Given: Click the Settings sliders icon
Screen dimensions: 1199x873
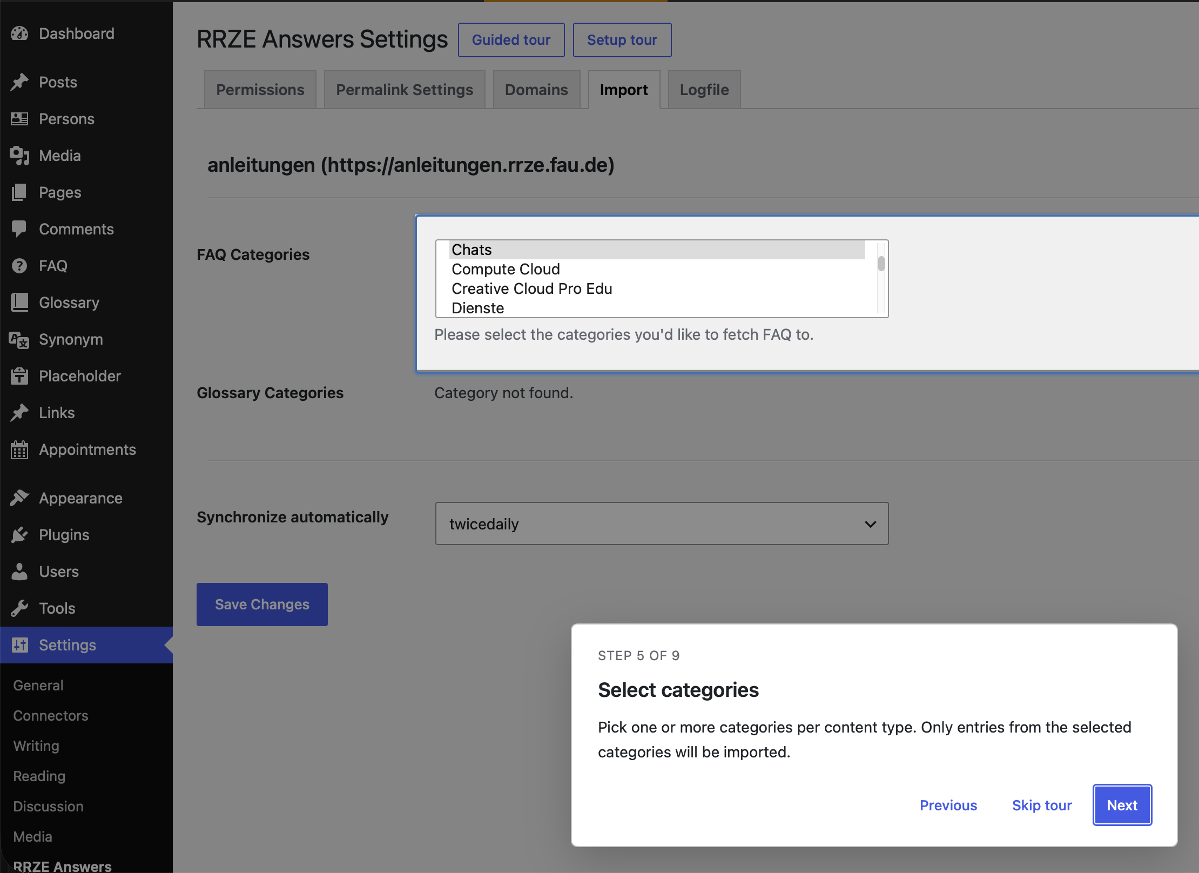Looking at the screenshot, I should 19,645.
